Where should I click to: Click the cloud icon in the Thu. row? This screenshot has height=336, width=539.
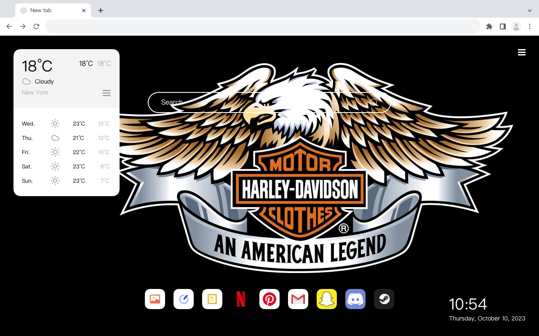click(55, 138)
